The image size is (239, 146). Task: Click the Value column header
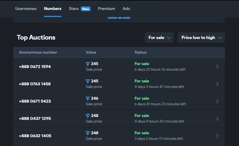pyautogui.click(x=91, y=52)
